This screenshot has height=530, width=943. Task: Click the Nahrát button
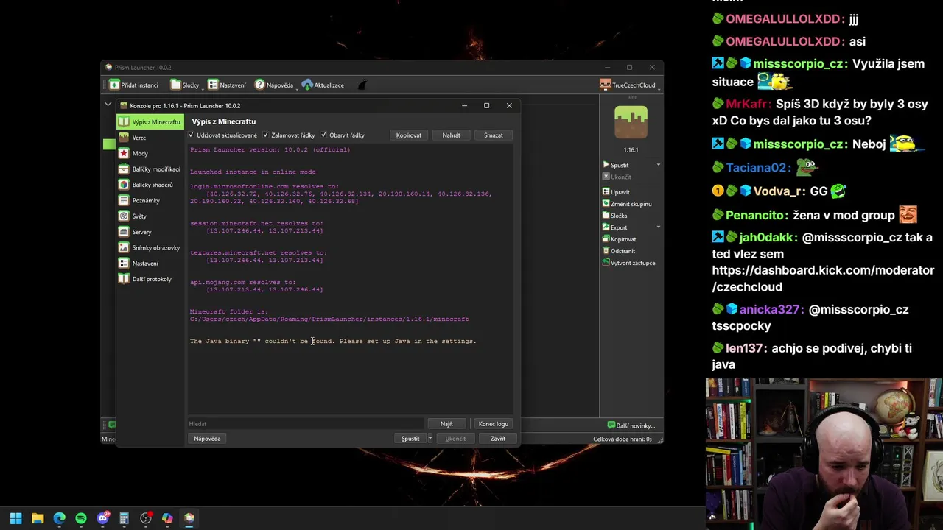tap(452, 135)
